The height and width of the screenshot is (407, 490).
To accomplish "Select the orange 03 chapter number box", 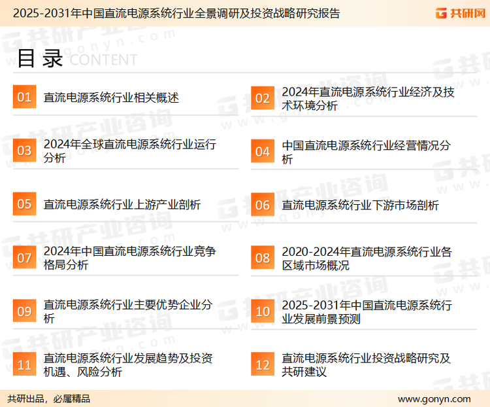I will click(x=24, y=150).
